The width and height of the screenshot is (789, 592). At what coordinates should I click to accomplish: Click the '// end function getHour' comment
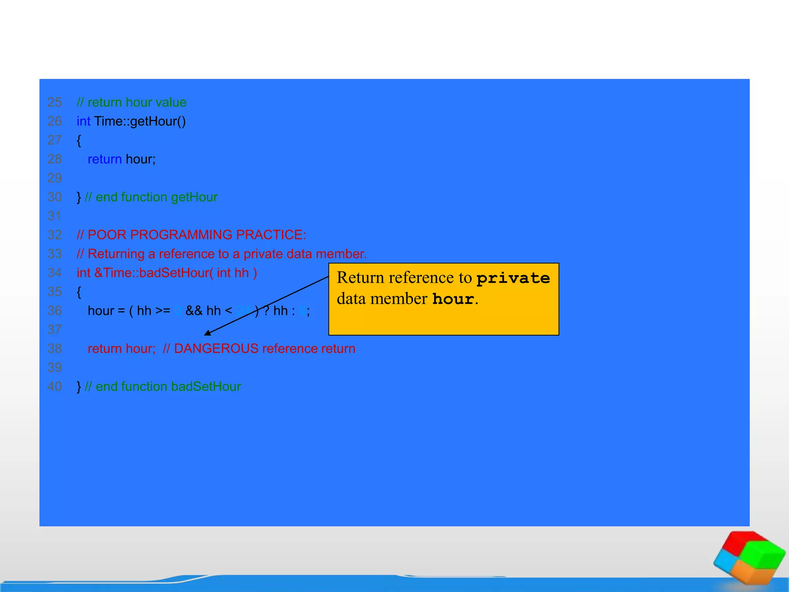point(151,197)
